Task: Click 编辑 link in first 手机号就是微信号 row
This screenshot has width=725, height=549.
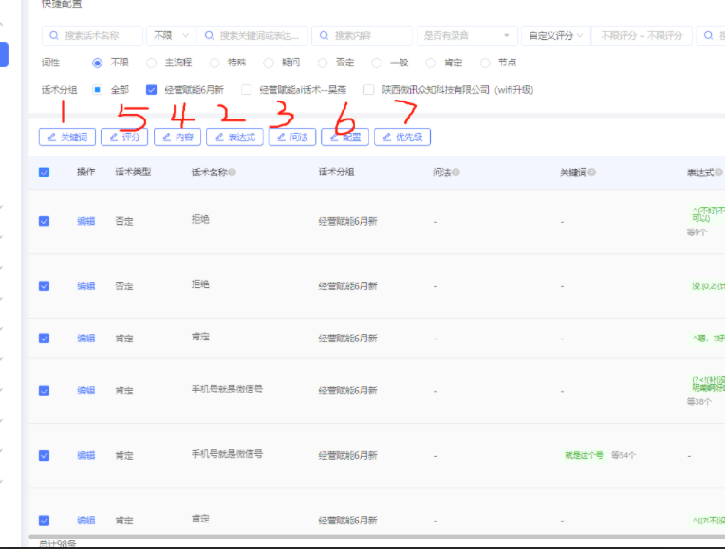Action: 85,391
